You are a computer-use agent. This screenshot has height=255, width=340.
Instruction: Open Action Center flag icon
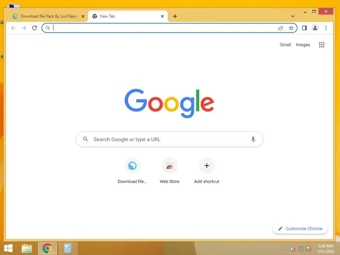(309, 249)
